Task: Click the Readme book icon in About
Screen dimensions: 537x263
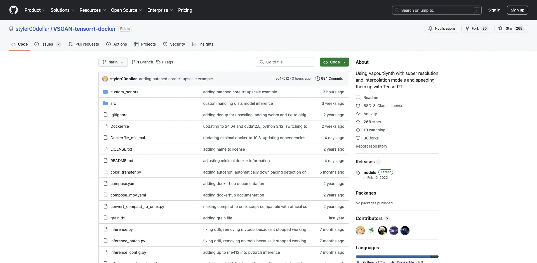Action: pos(358,98)
